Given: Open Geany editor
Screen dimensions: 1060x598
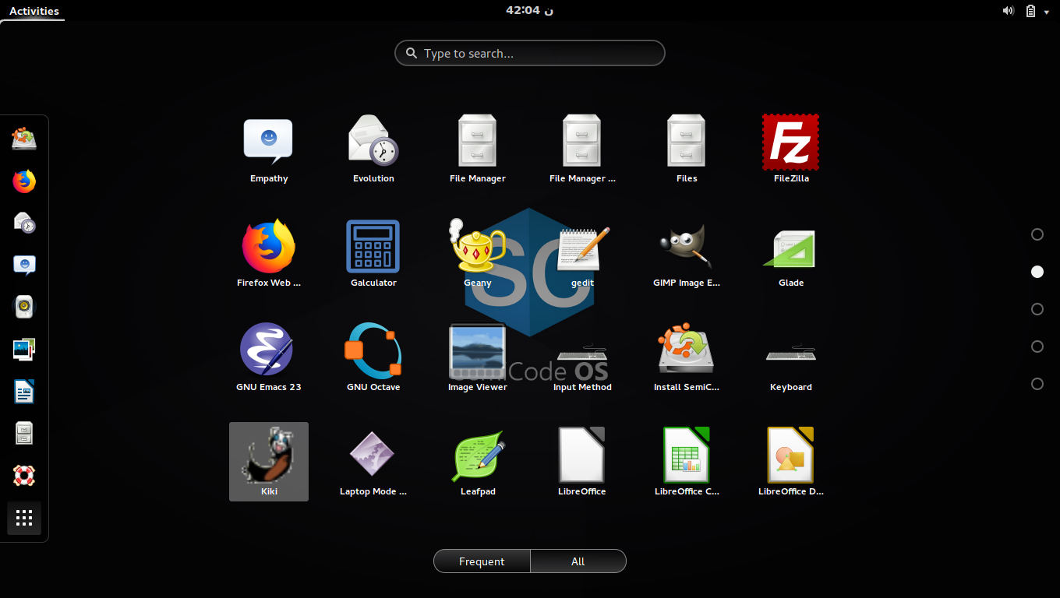Looking at the screenshot, I should coord(478,253).
